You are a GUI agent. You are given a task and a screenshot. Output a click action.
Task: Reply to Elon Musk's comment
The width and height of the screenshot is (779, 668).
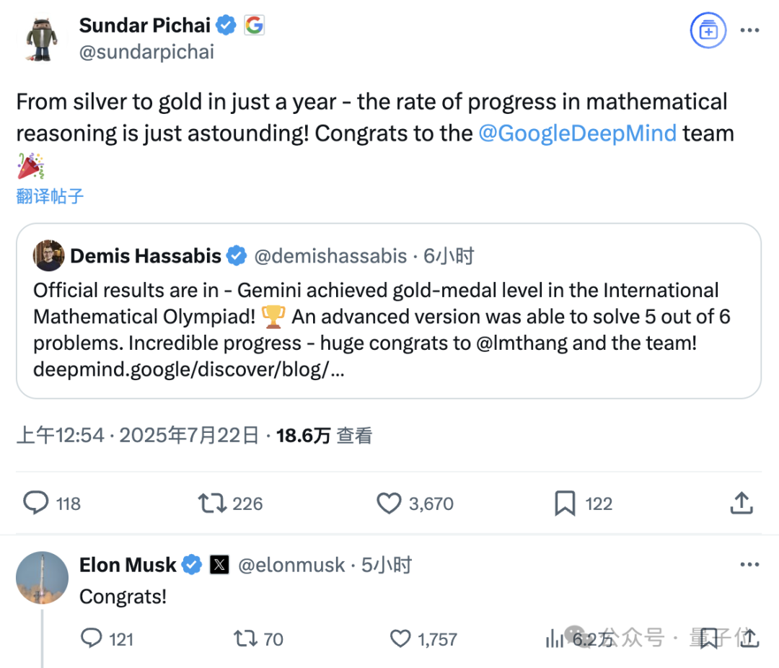point(92,638)
